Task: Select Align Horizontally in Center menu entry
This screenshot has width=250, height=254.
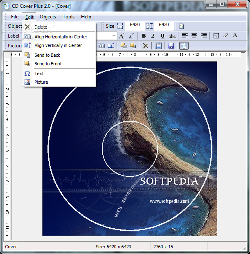Action: point(59,37)
